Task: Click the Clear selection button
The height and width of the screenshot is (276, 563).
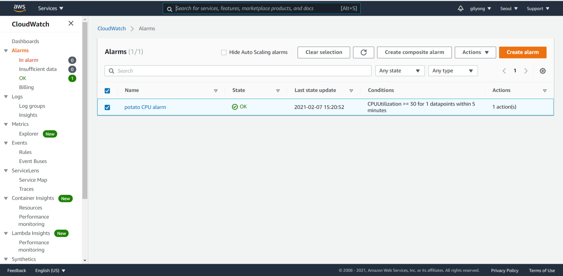Action: click(324, 52)
